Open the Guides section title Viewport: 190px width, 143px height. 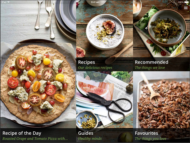click(x=86, y=133)
